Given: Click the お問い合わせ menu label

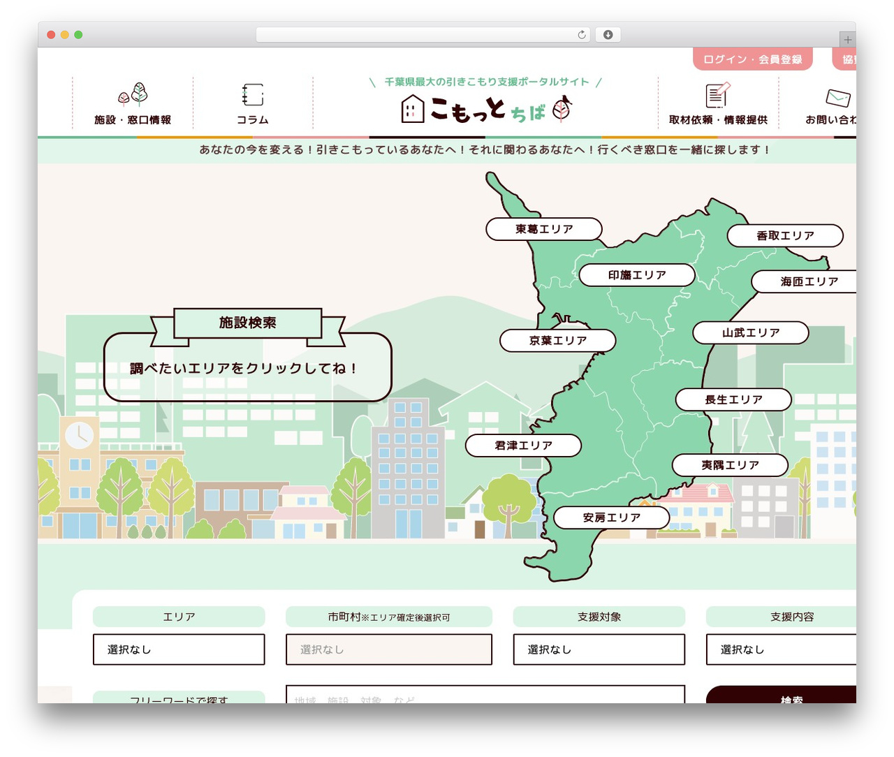Looking at the screenshot, I should [x=830, y=120].
